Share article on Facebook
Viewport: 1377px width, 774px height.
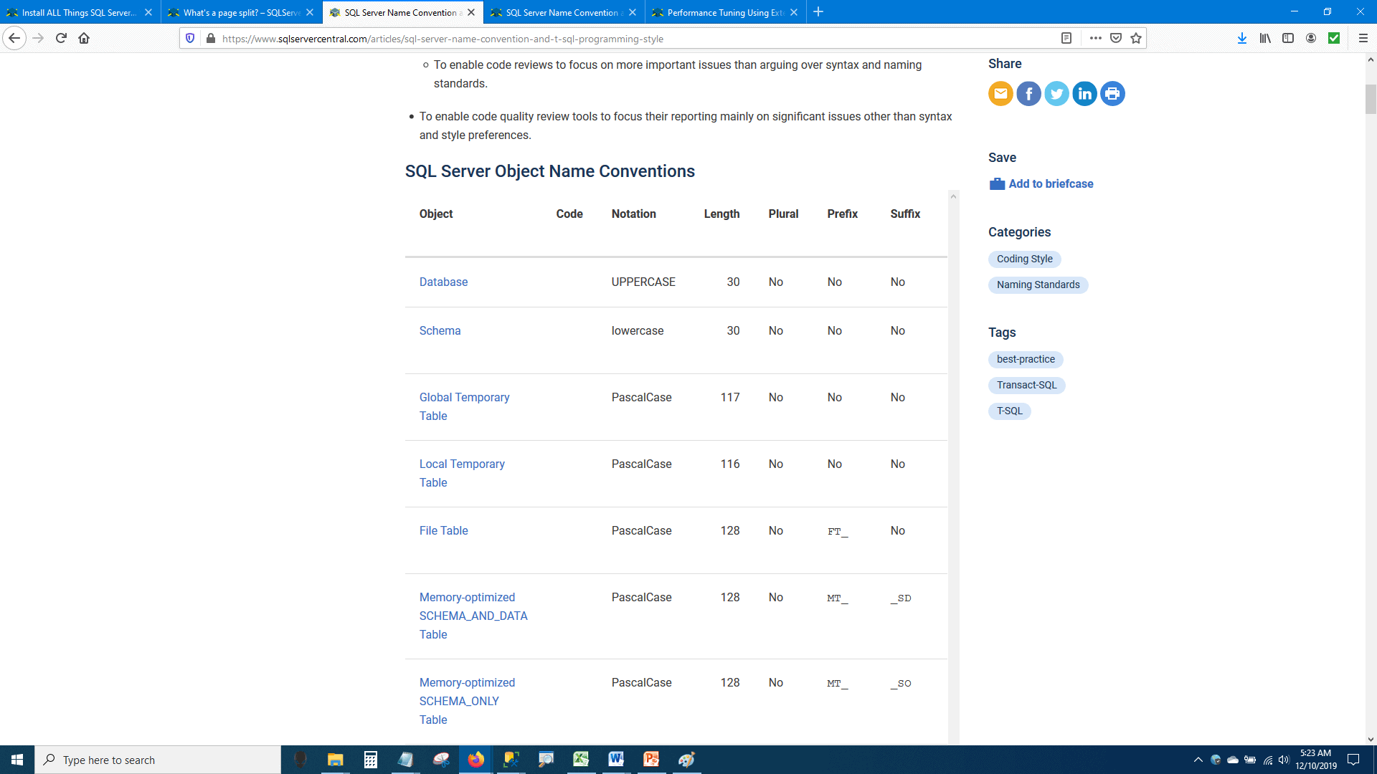pos(1028,94)
